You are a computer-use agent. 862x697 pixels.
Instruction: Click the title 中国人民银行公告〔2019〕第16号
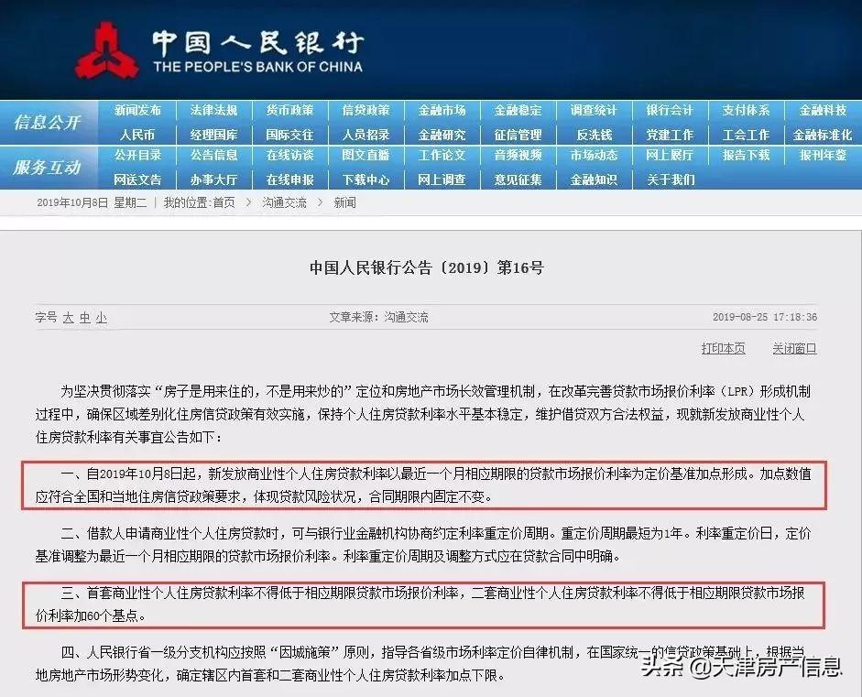(427, 267)
